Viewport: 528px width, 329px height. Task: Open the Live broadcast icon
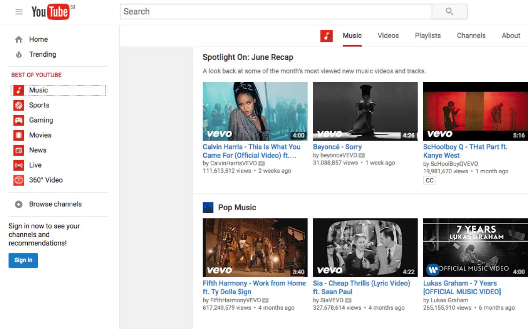click(x=18, y=165)
